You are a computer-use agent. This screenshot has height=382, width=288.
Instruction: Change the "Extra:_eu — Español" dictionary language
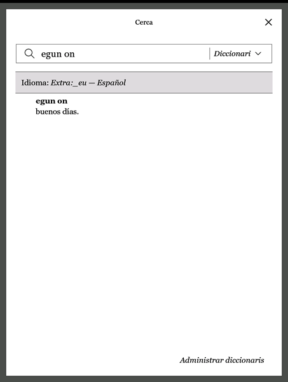tap(88, 83)
